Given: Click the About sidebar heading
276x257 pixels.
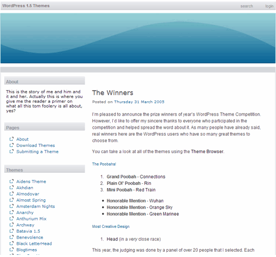Looking at the screenshot, I should 45,81.
